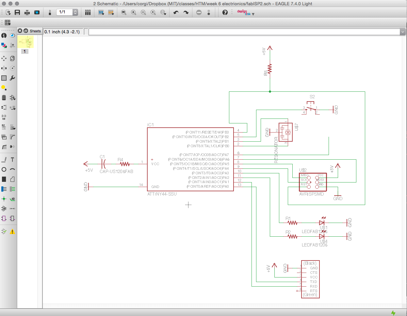
Task: Toggle the Show eye tool
Action: coord(12,35)
